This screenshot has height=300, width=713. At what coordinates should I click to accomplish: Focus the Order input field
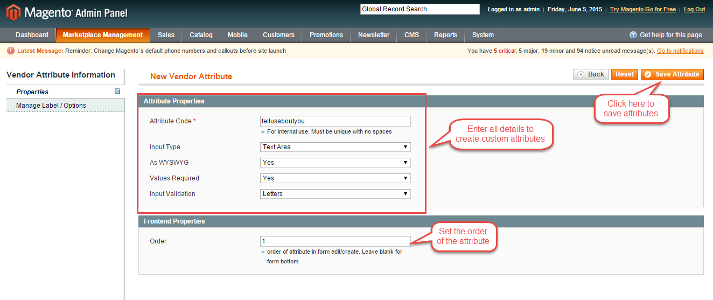(x=335, y=241)
